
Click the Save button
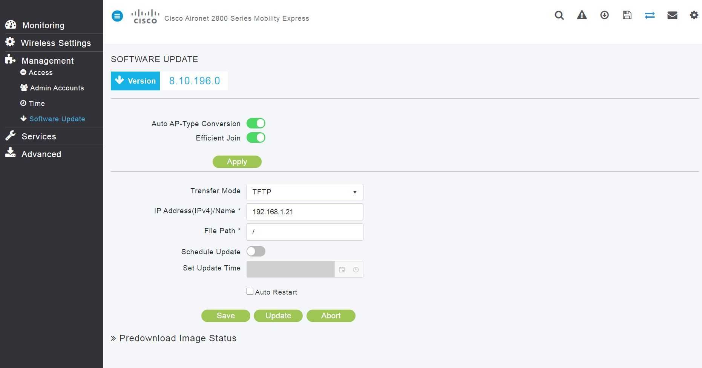pos(226,316)
